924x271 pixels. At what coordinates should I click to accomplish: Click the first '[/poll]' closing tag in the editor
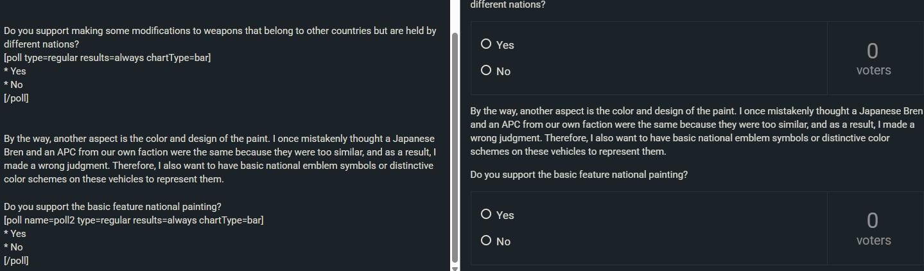click(16, 98)
